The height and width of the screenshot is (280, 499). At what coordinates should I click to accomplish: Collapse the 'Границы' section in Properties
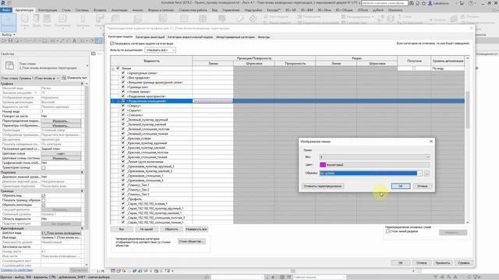(x=82, y=191)
